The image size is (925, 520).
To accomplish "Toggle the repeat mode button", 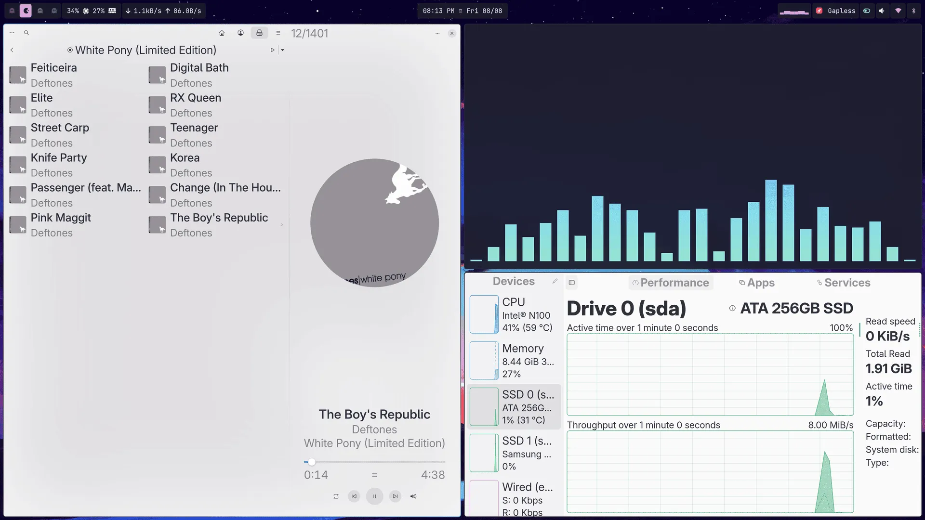I will click(336, 496).
